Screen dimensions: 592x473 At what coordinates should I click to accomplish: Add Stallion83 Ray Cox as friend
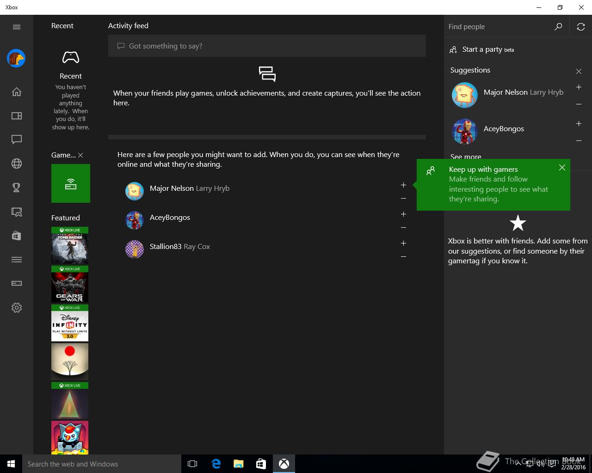pos(403,243)
